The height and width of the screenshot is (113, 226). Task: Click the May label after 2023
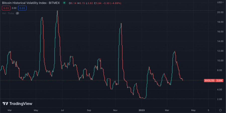(x=193, y=110)
